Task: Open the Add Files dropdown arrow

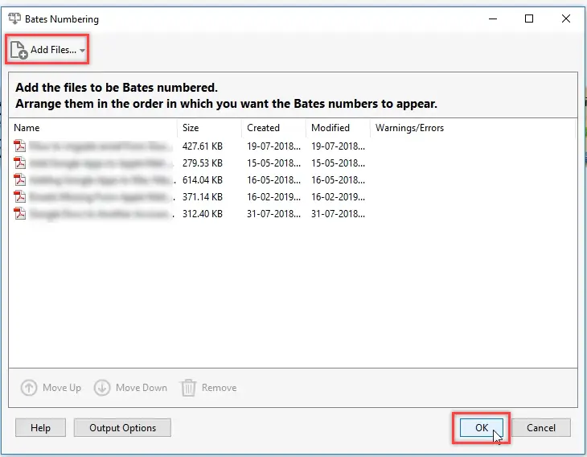Action: [x=82, y=50]
